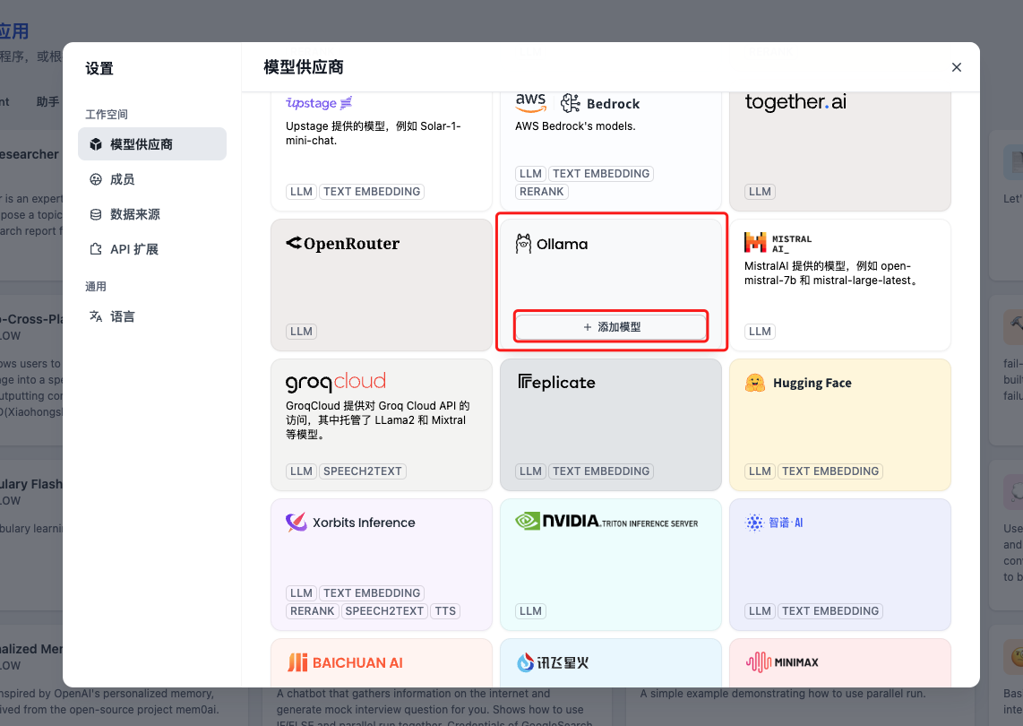Select 数据来源 in the sidebar

click(135, 214)
